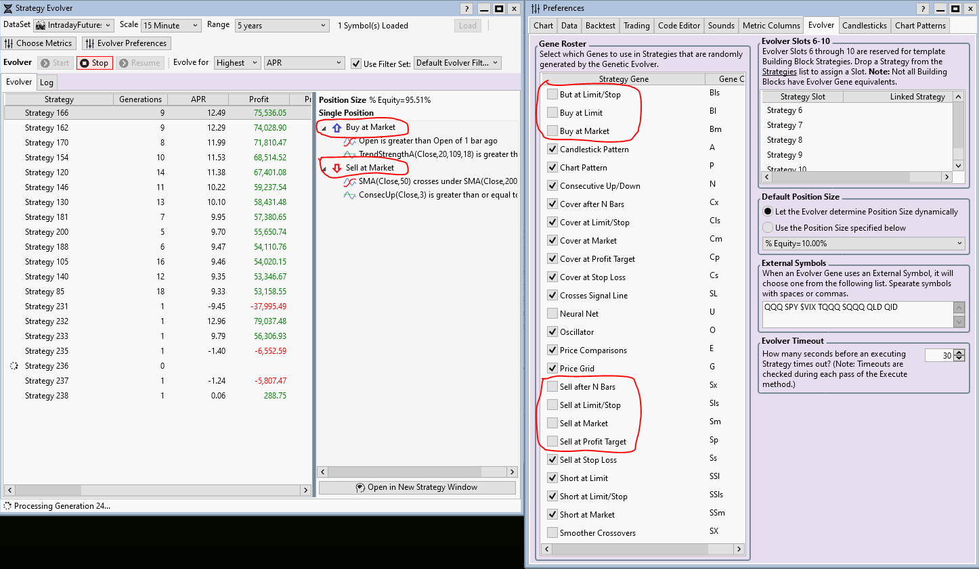Select Use the Position Size specified below
The height and width of the screenshot is (569, 979).
tap(768, 228)
